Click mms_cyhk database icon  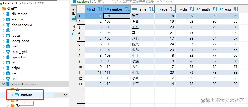[x=8, y=51]
